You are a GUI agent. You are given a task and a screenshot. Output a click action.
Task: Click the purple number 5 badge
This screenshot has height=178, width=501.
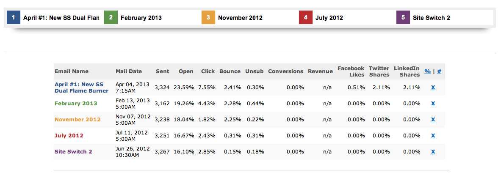[x=403, y=18]
